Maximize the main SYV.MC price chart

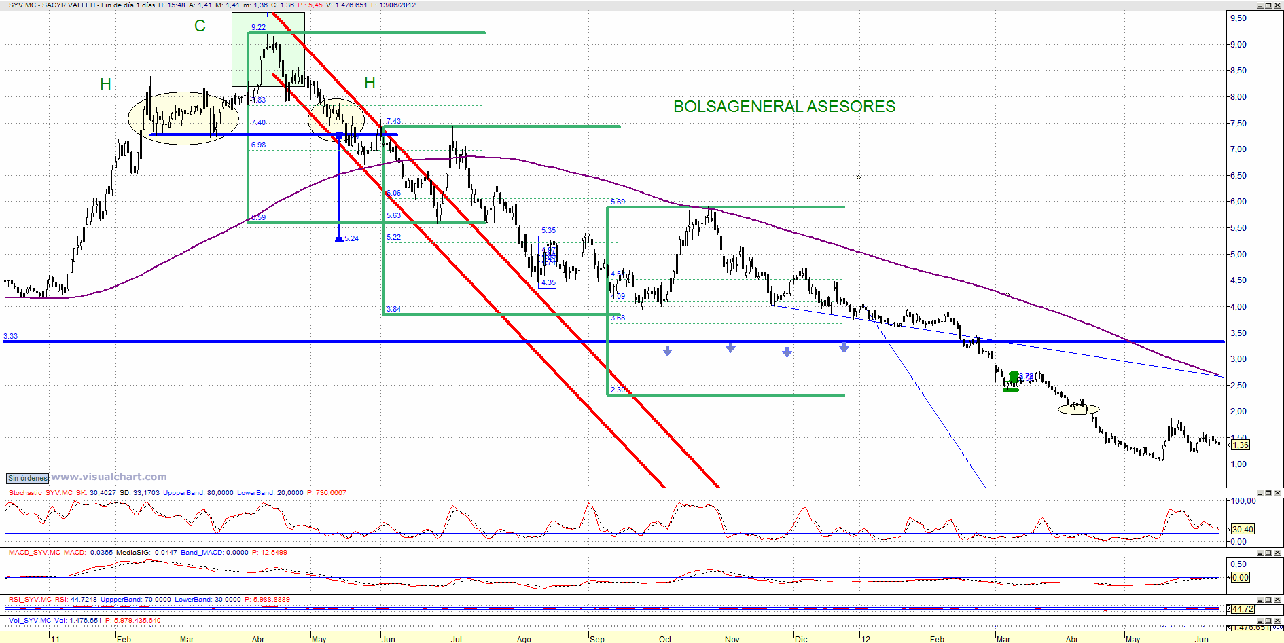click(1268, 5)
